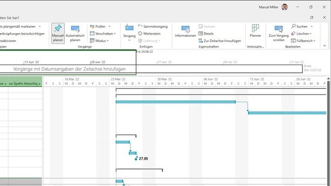Open the Suchen search tool
The width and height of the screenshot is (331, 186).
pos(299,26)
